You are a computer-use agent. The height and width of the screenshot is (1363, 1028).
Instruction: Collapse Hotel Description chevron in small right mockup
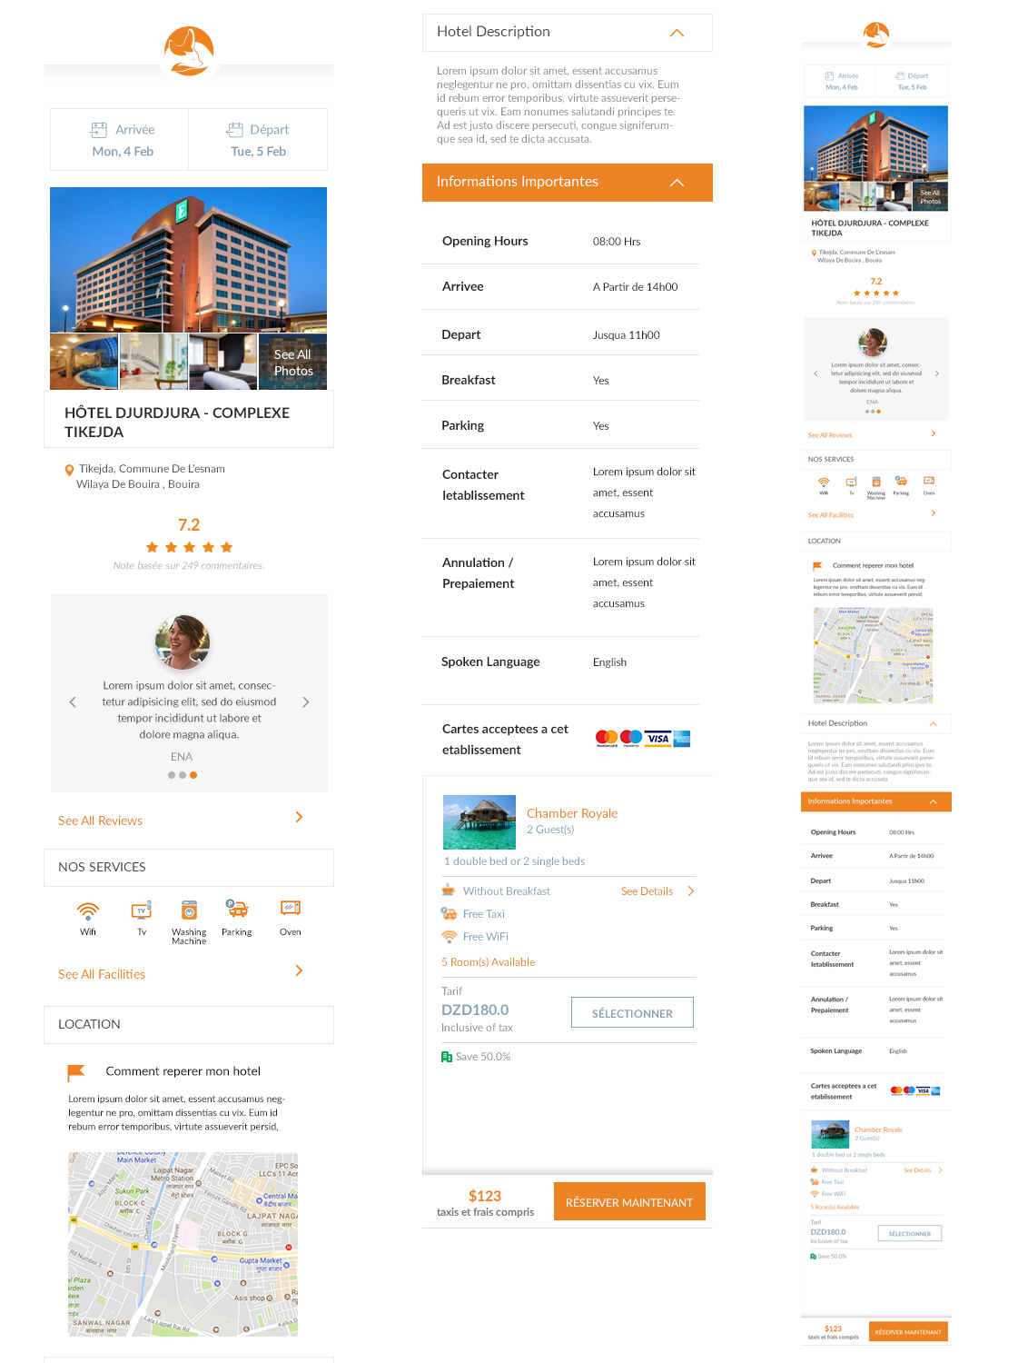pyautogui.click(x=933, y=723)
